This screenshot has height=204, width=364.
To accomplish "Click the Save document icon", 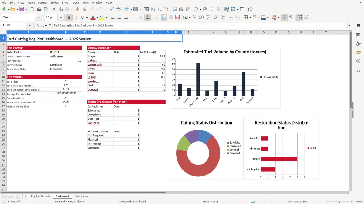I will 22,9.
